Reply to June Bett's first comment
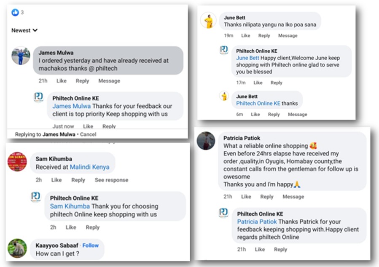 click(x=264, y=36)
